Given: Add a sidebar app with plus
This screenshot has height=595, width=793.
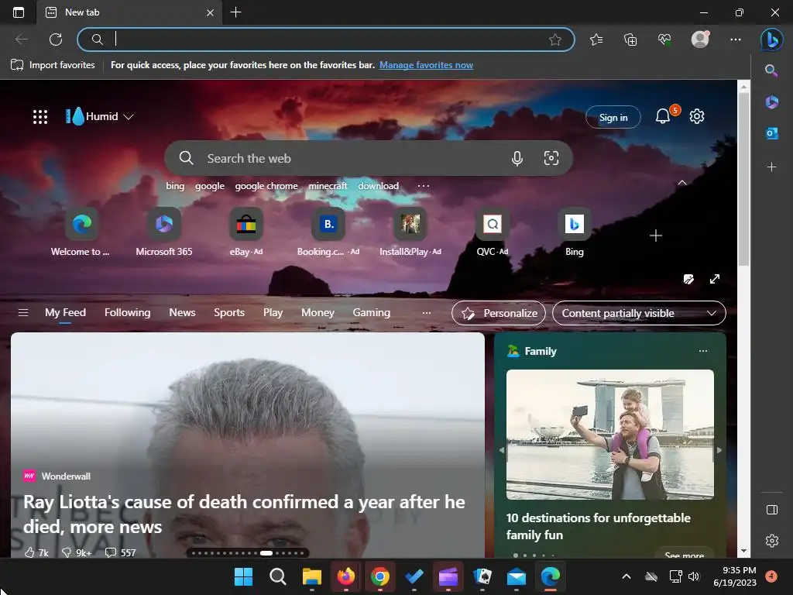Looking at the screenshot, I should pos(772,167).
